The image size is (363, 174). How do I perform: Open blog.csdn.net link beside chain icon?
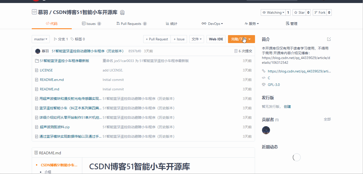[299, 71]
